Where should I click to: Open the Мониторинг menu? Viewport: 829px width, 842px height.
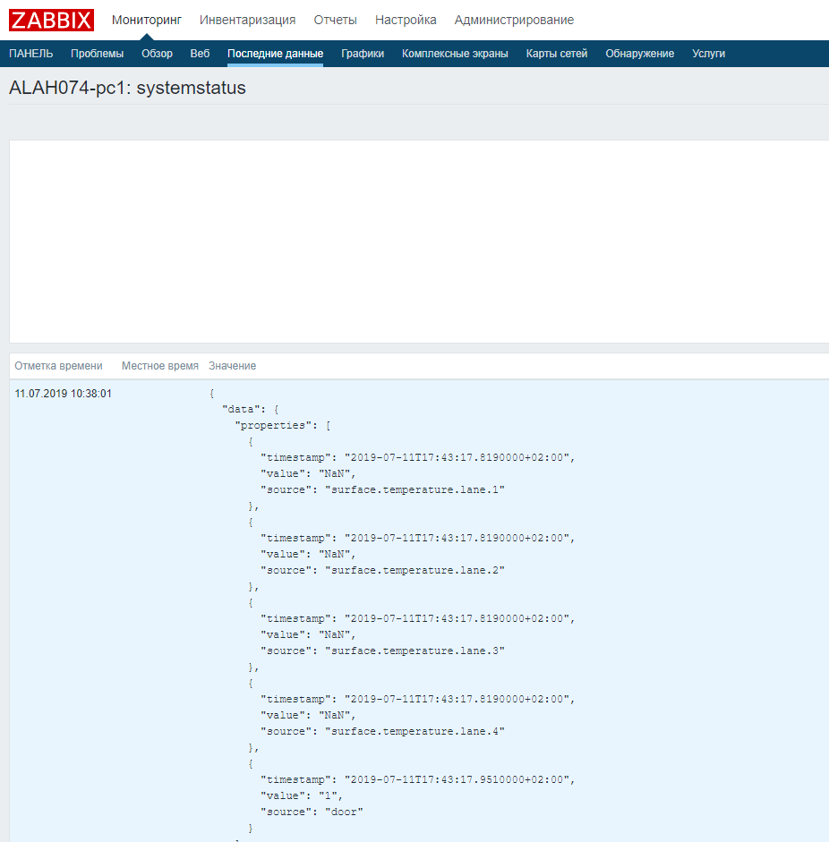(x=146, y=19)
